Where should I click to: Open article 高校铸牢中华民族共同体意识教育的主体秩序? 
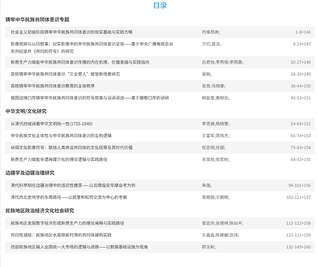(x=53, y=86)
